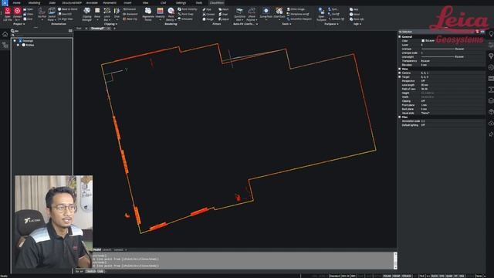This screenshot has width=494, height=278.
Task: Click the Align View button
Action: 66,19
